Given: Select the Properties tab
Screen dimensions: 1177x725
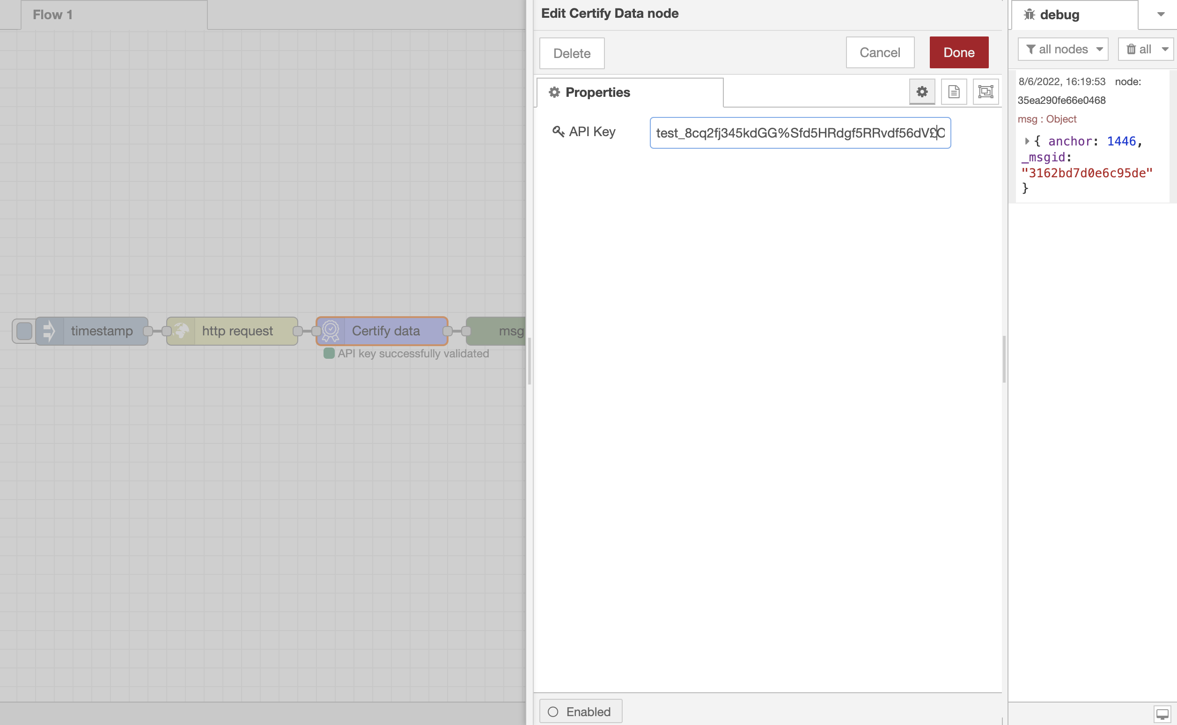Looking at the screenshot, I should pyautogui.click(x=630, y=92).
